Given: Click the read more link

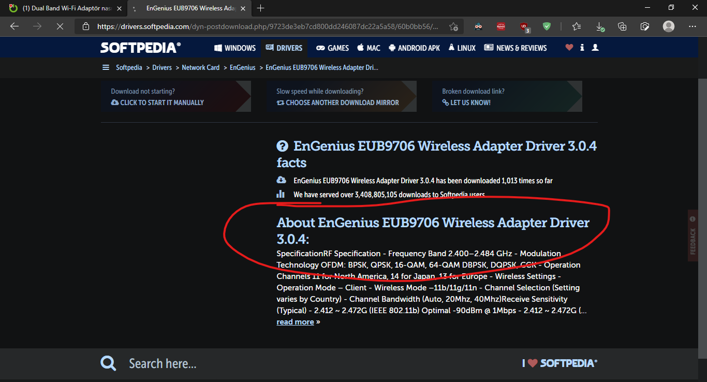Looking at the screenshot, I should pyautogui.click(x=295, y=322).
